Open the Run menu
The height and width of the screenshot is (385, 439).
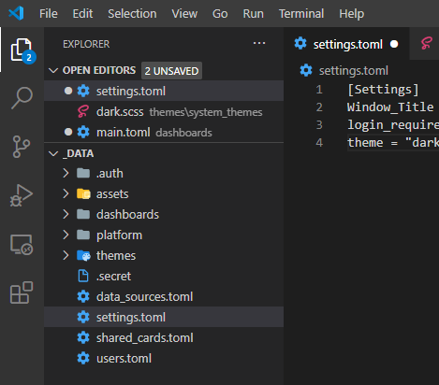click(254, 14)
